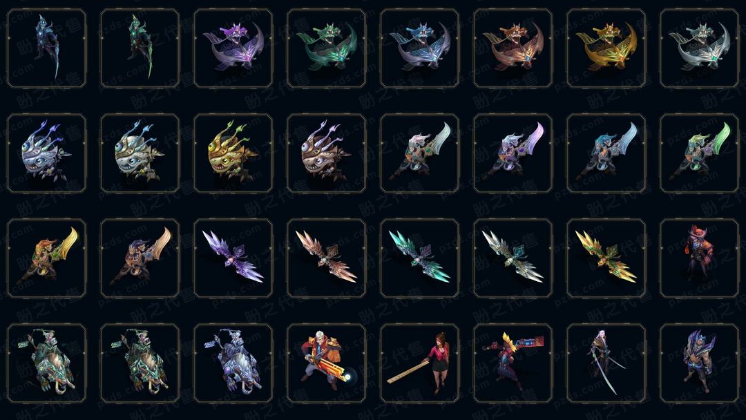Pick the golden-blade warrior in third row
This screenshot has height=420, width=746.
(x=47, y=258)
